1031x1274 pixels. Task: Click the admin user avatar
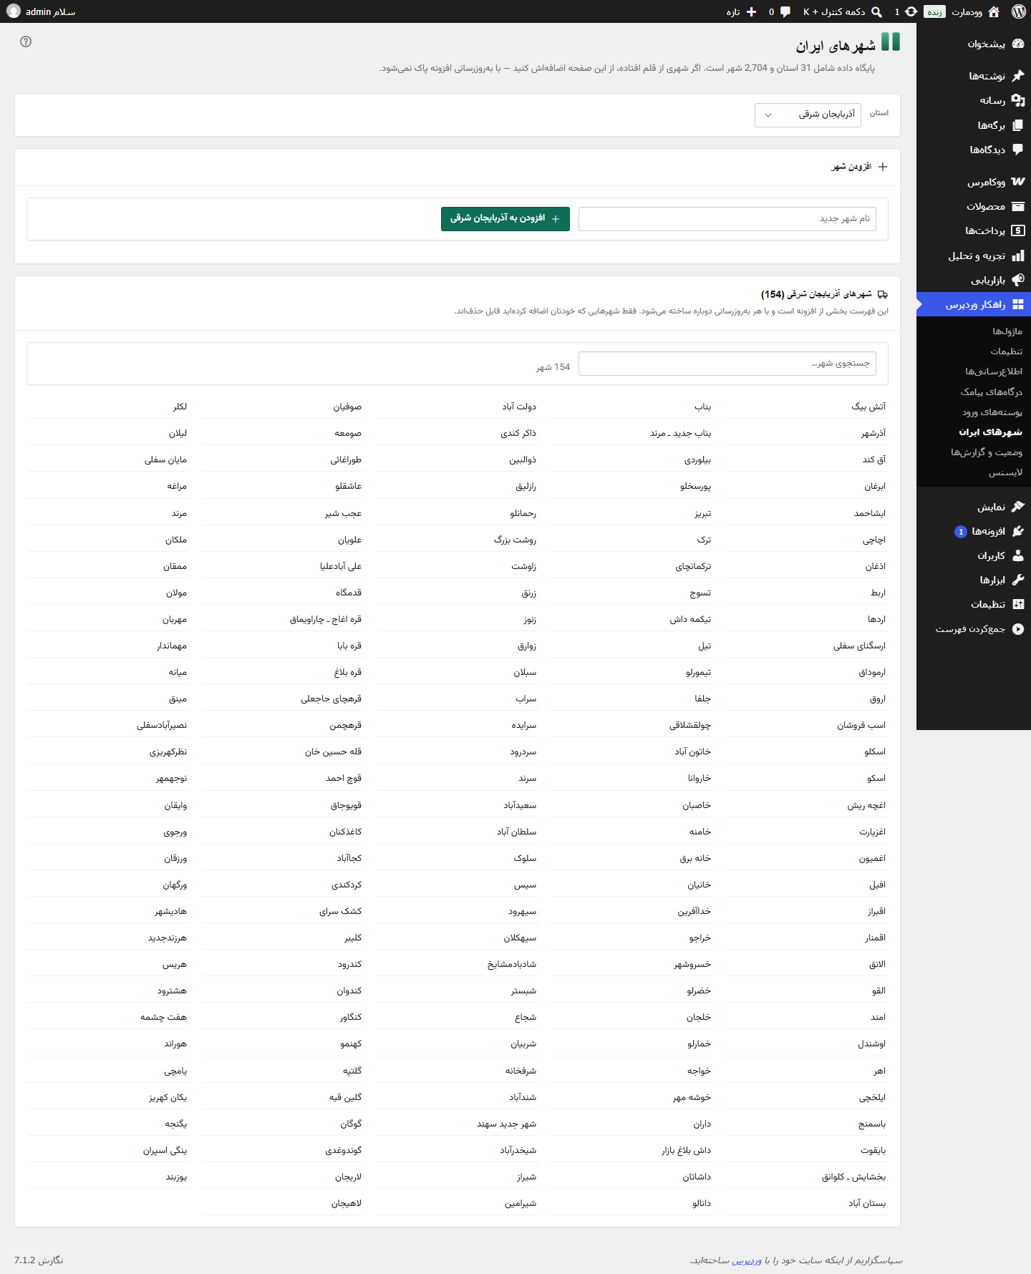click(14, 11)
